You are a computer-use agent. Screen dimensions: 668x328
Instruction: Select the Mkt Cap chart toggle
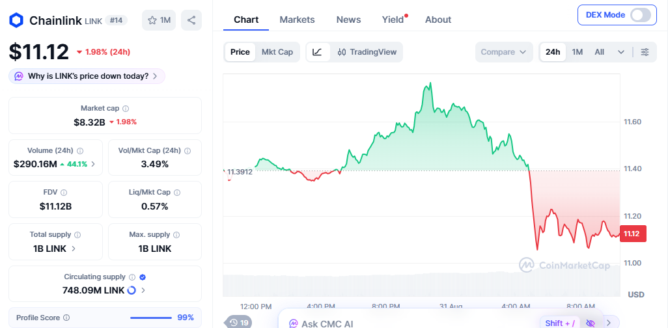[x=277, y=52]
